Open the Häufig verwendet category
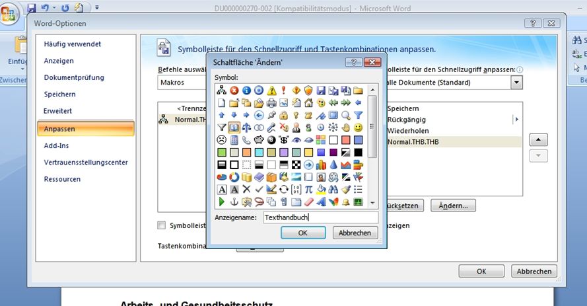Image resolution: width=587 pixels, height=306 pixels. tap(72, 44)
